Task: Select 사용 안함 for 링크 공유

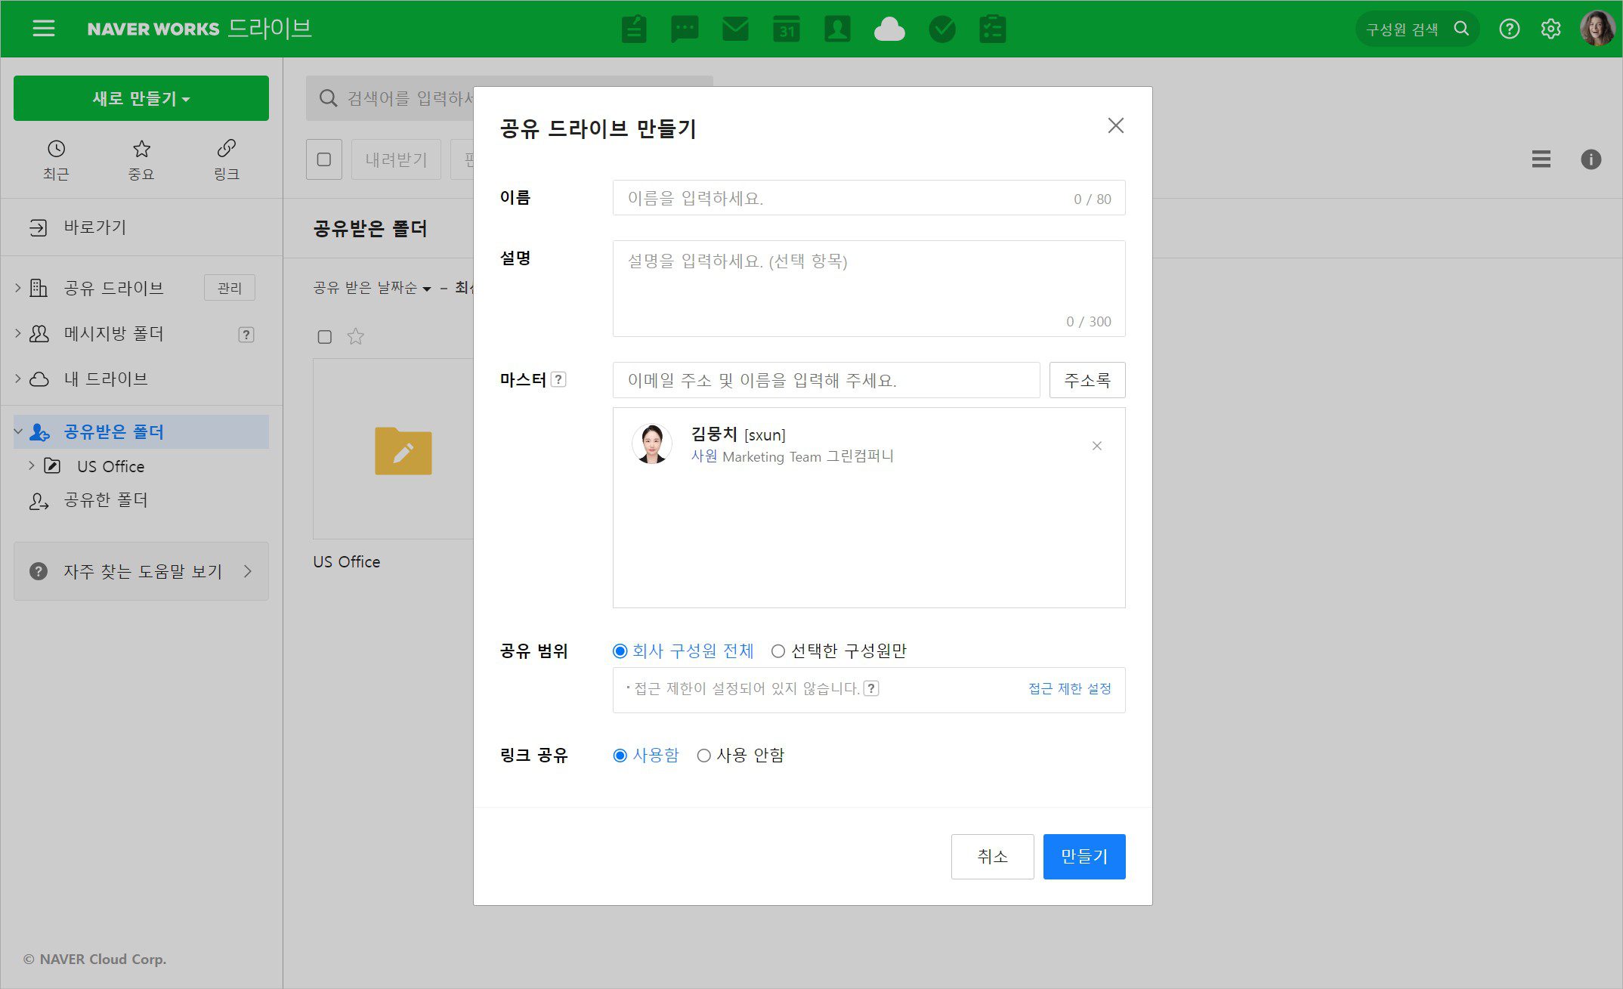Action: coord(704,755)
